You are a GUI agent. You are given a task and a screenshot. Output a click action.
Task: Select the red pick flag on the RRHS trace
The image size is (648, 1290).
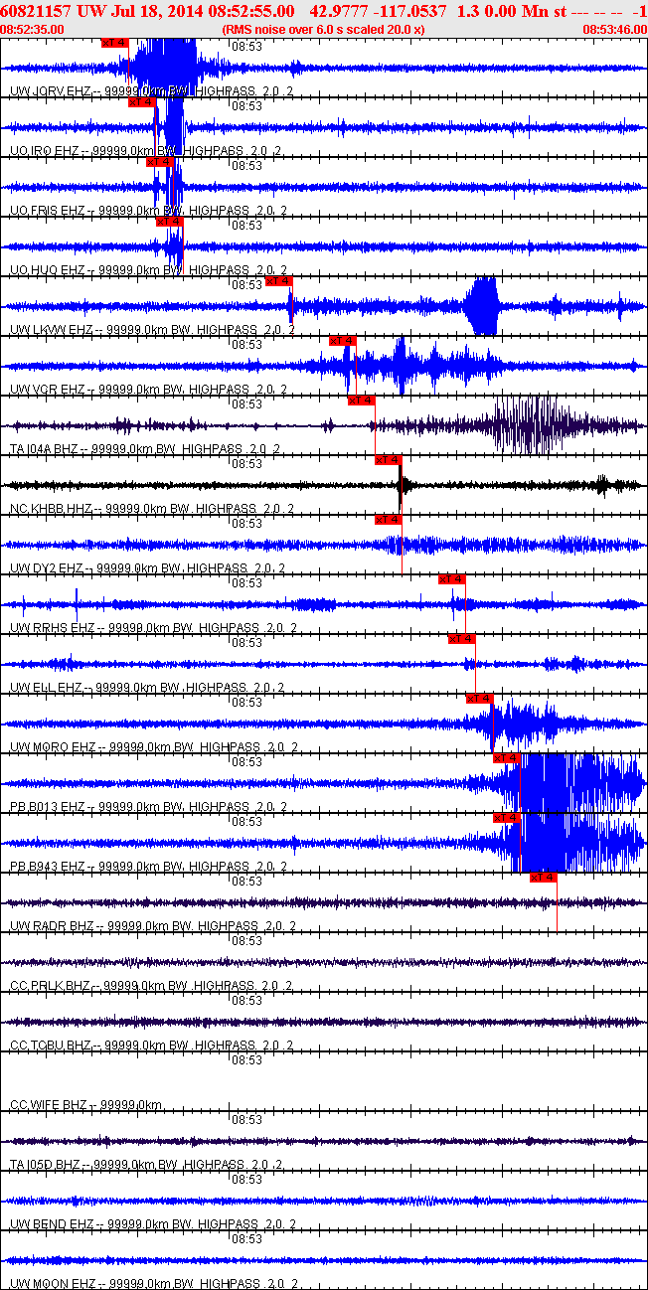[452, 579]
